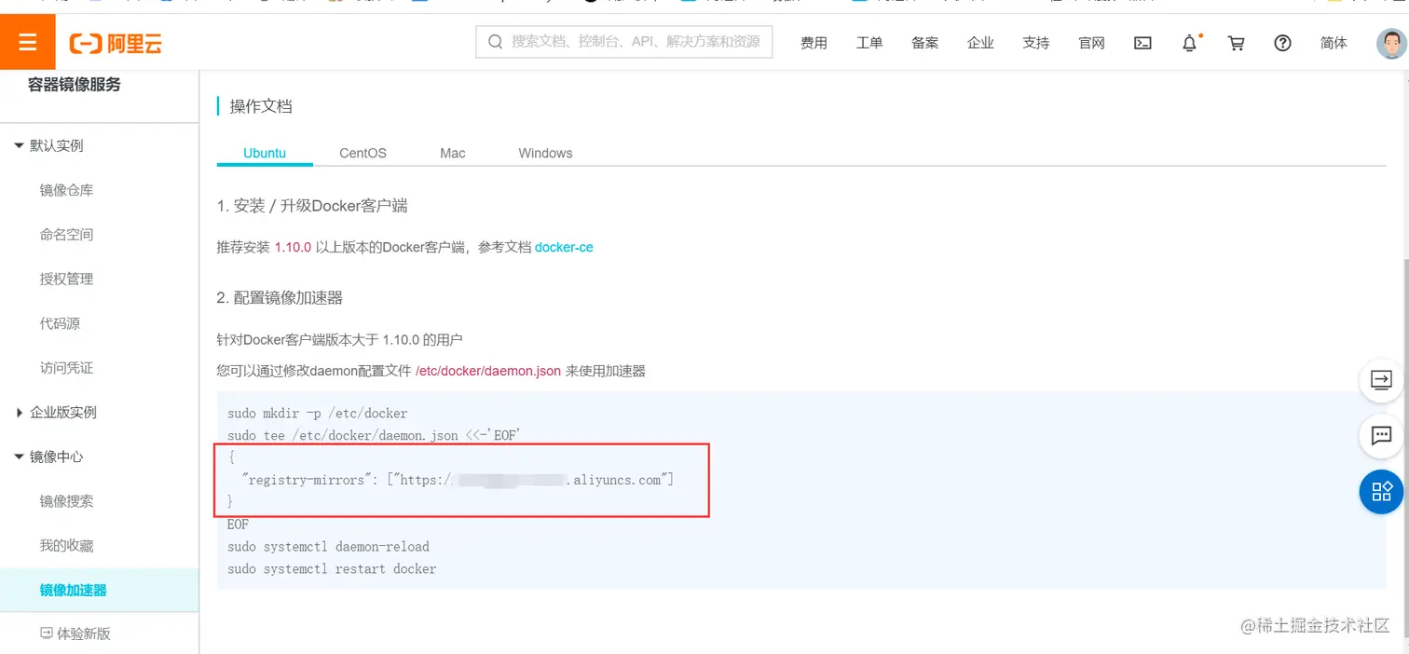Open 企业 in the top bar
This screenshot has height=654, width=1409.
pos(980,43)
